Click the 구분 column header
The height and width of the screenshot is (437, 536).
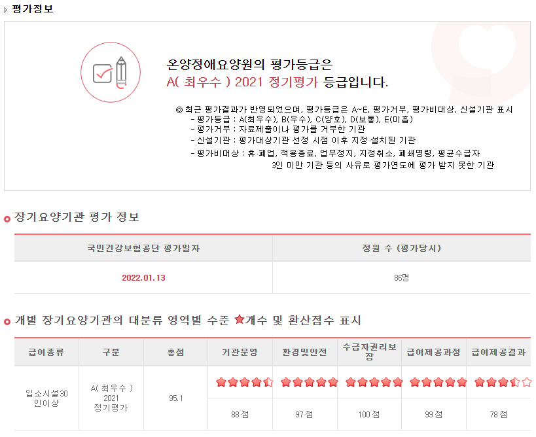(111, 352)
